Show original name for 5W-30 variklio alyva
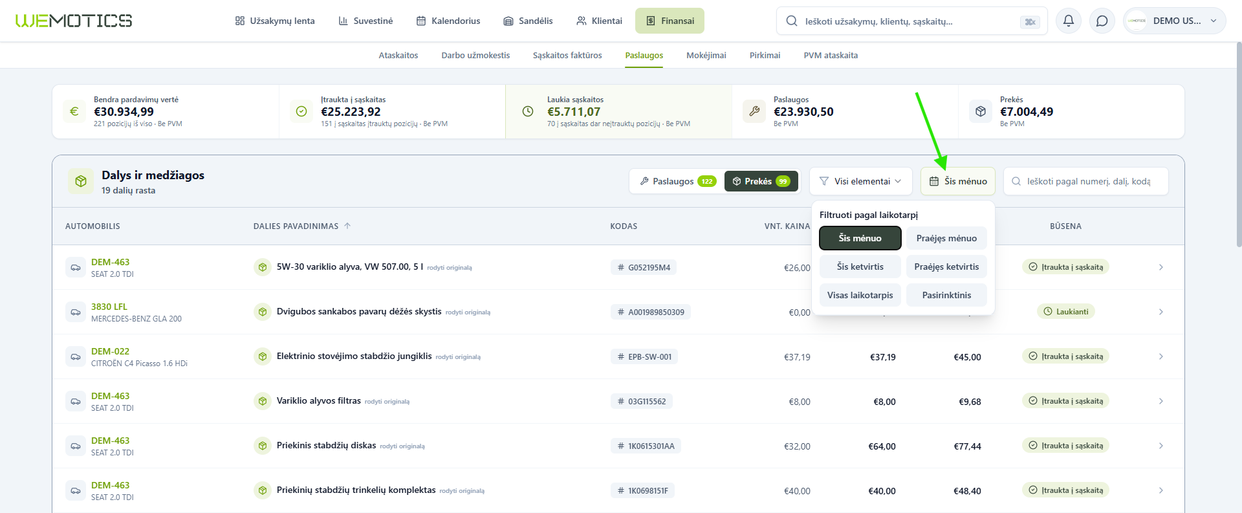The height and width of the screenshot is (513, 1242). 450,268
